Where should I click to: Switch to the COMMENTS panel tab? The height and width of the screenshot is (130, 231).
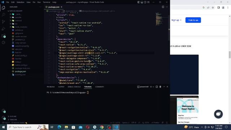tap(100, 87)
